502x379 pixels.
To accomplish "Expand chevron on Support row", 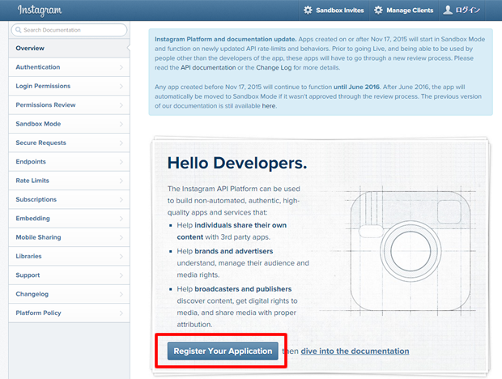I will (x=121, y=275).
